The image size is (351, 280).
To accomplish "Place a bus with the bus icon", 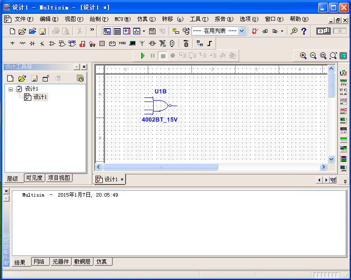I will (210, 43).
